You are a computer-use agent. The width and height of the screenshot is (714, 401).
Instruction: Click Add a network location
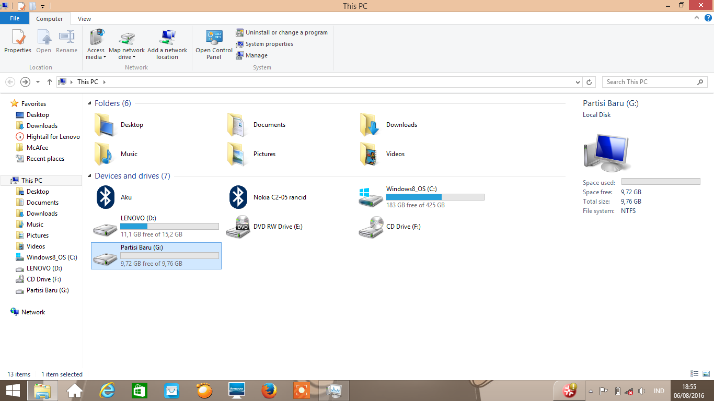(x=167, y=44)
